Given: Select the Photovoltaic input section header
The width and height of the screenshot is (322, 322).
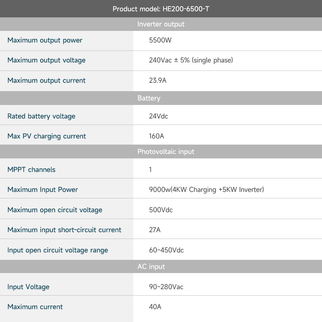Looking at the screenshot, I should click(x=165, y=151).
